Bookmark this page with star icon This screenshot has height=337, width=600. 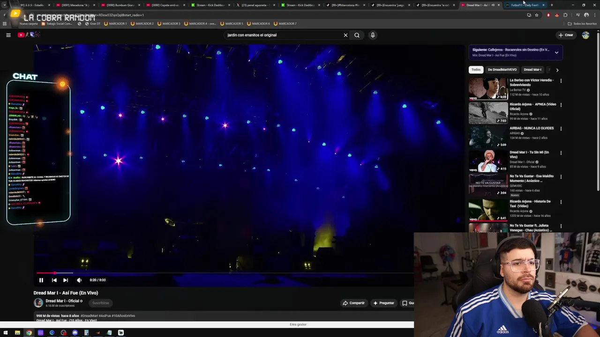coord(537,15)
